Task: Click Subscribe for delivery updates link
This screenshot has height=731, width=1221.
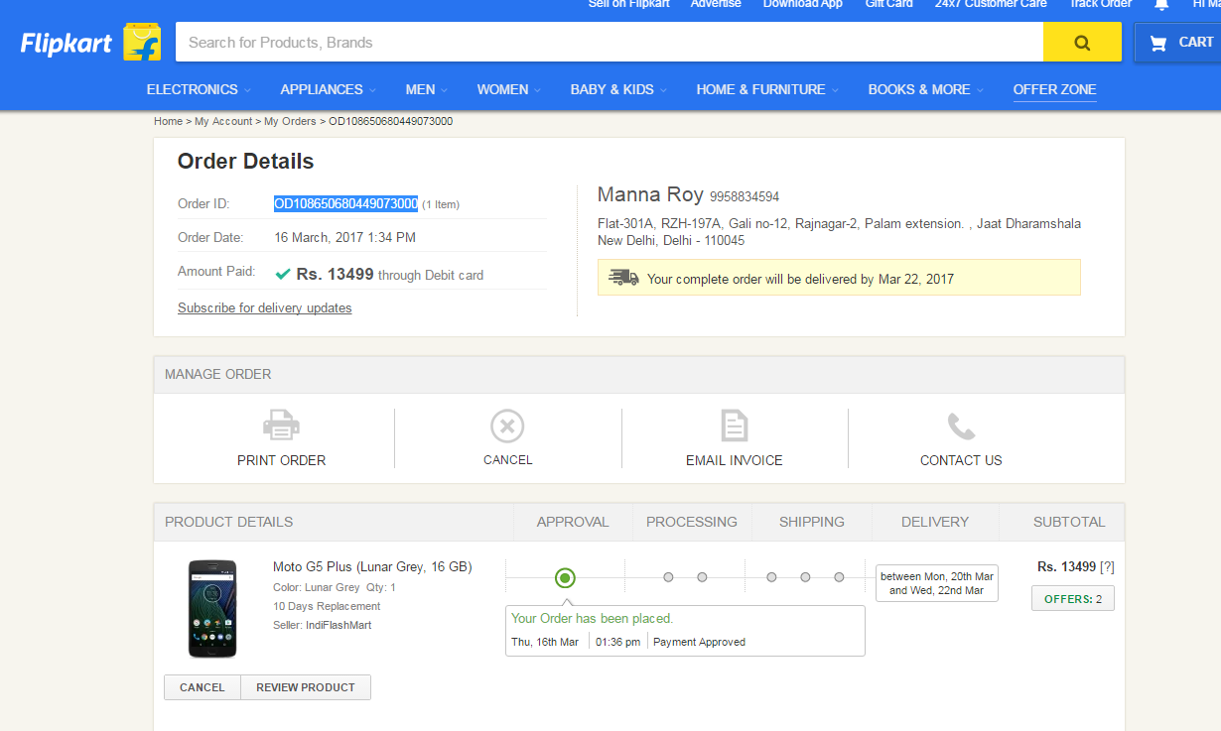Action: click(x=264, y=307)
